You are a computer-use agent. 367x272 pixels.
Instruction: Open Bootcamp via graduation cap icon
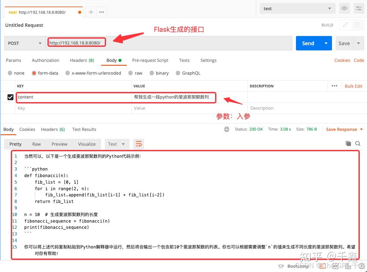click(x=281, y=266)
